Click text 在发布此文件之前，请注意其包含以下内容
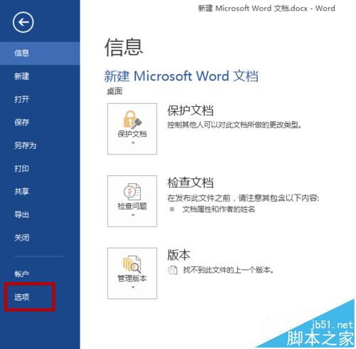This screenshot has height=349, width=356. 243,198
